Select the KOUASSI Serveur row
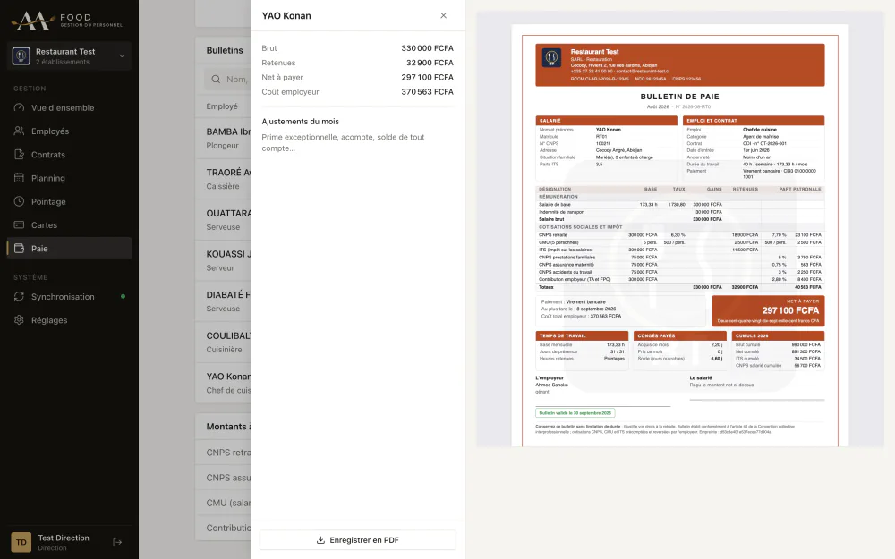The height and width of the screenshot is (559, 895). coord(224,260)
